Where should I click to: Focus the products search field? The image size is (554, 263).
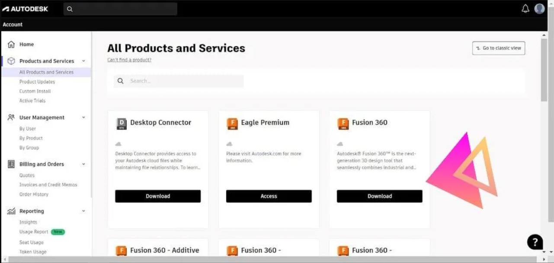pos(179,81)
